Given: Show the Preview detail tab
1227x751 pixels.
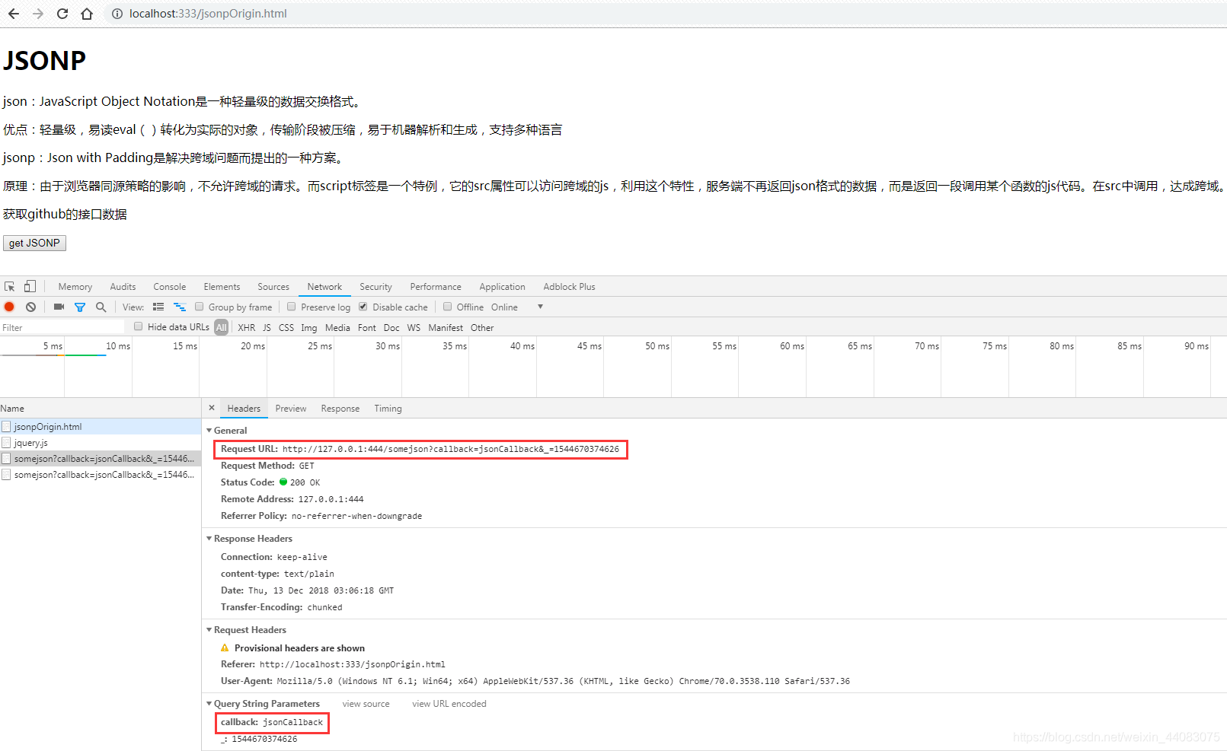Looking at the screenshot, I should click(x=291, y=409).
